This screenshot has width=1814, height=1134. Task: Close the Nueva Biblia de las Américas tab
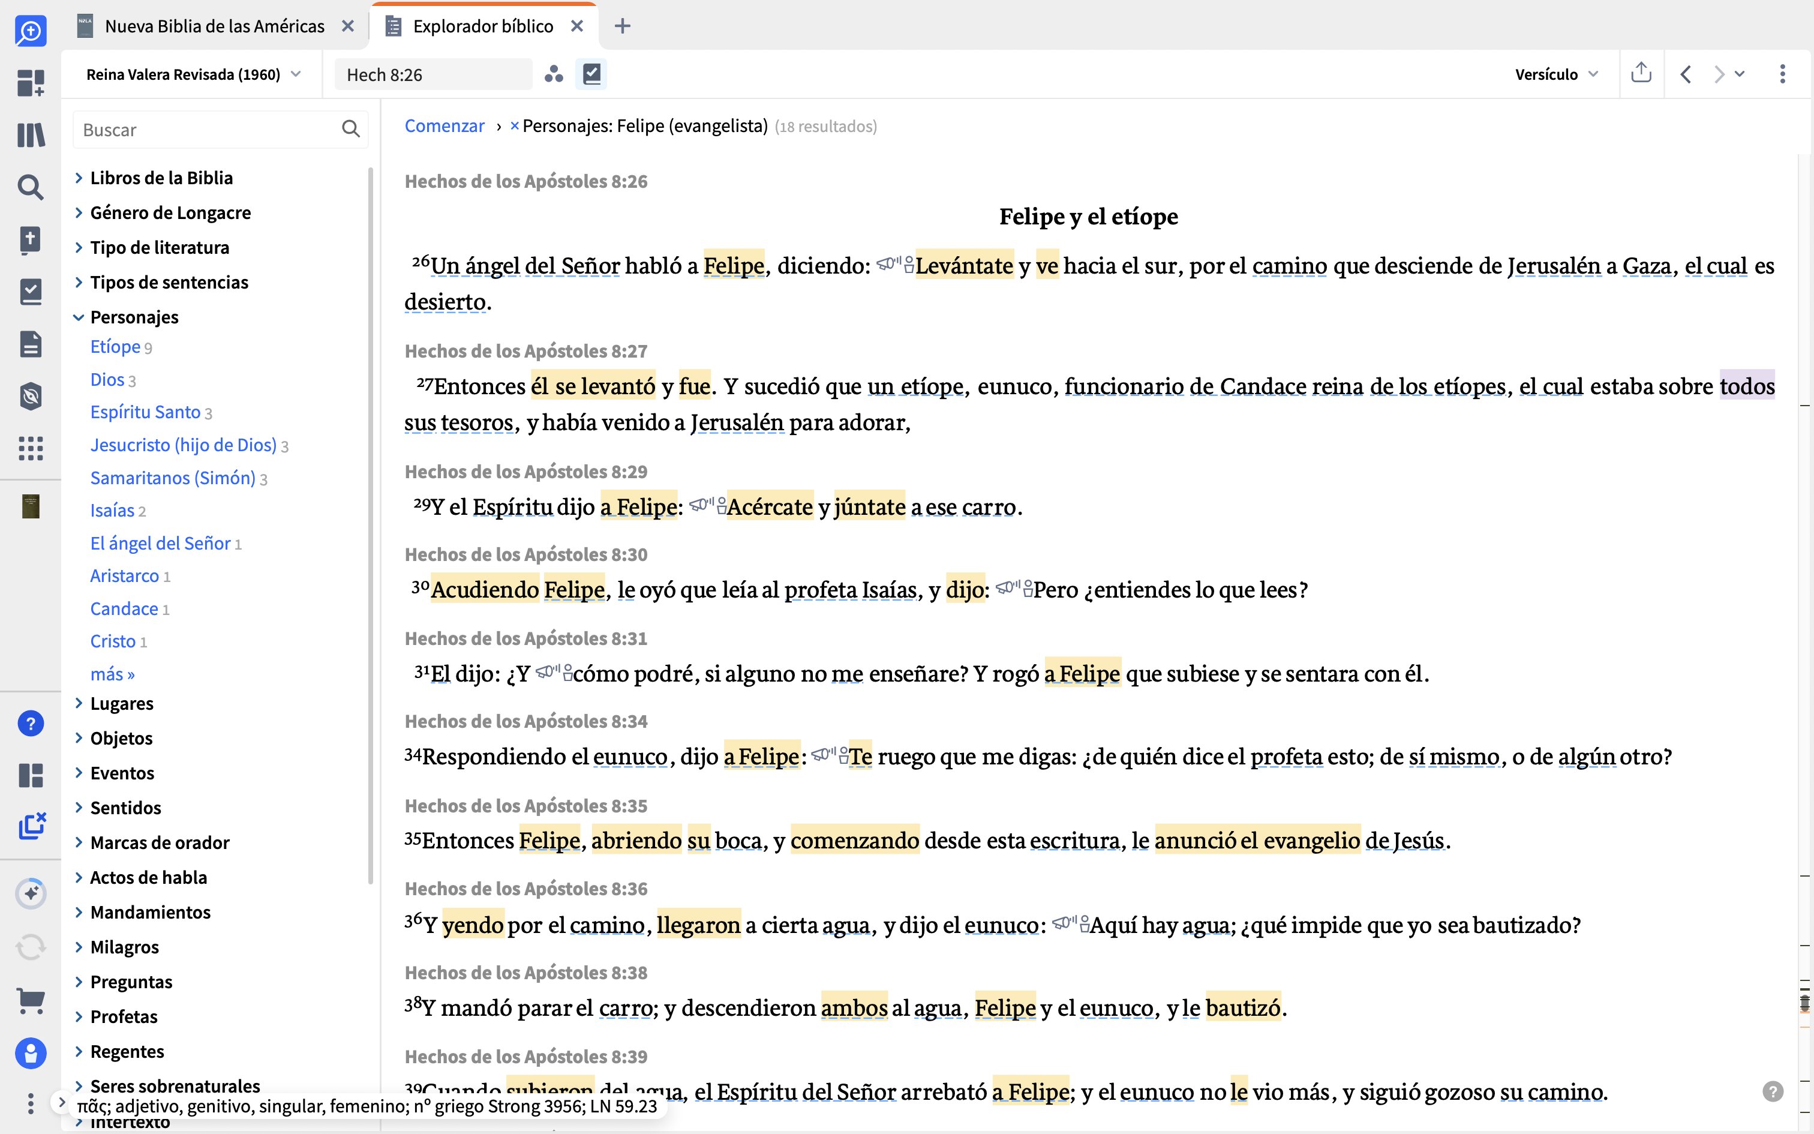click(348, 26)
